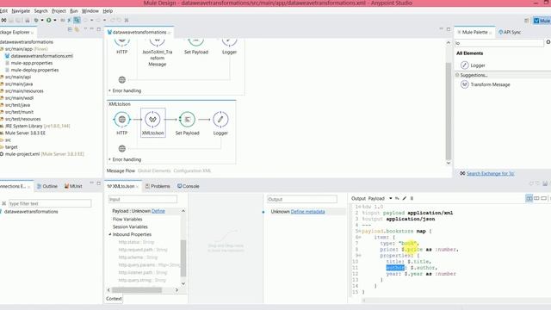Screen dimensions: 551x310
Task: Switch to Global Elements editor tab
Action: pyautogui.click(x=154, y=170)
